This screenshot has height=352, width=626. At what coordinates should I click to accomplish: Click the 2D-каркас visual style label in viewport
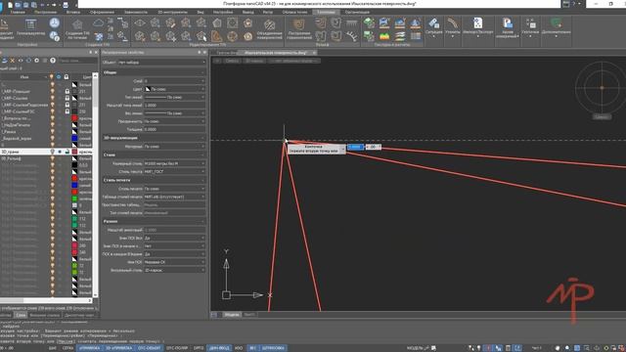pyautogui.click(x=254, y=61)
